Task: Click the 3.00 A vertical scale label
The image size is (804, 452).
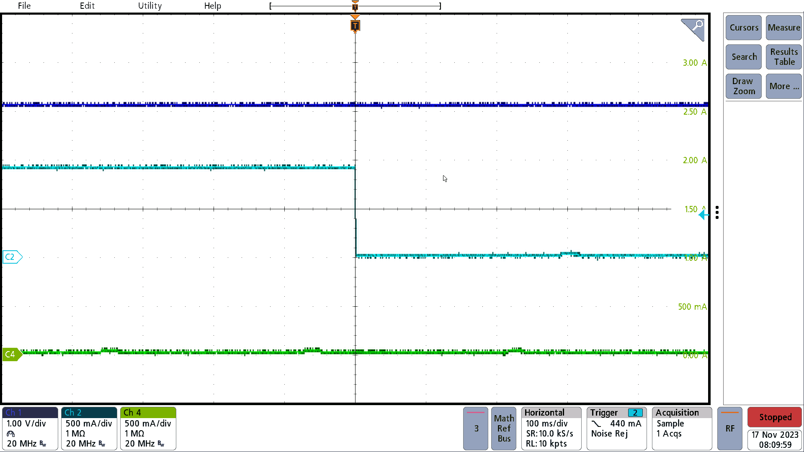Action: pyautogui.click(x=695, y=63)
